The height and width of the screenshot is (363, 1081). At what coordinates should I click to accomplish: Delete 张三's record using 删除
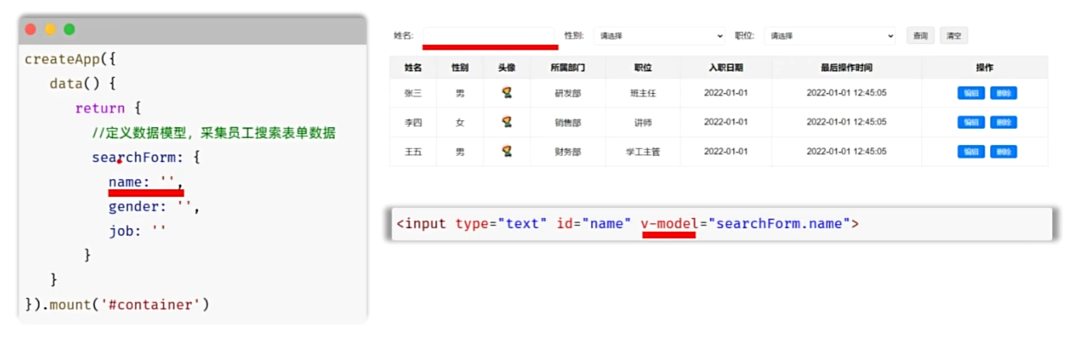click(x=1003, y=93)
